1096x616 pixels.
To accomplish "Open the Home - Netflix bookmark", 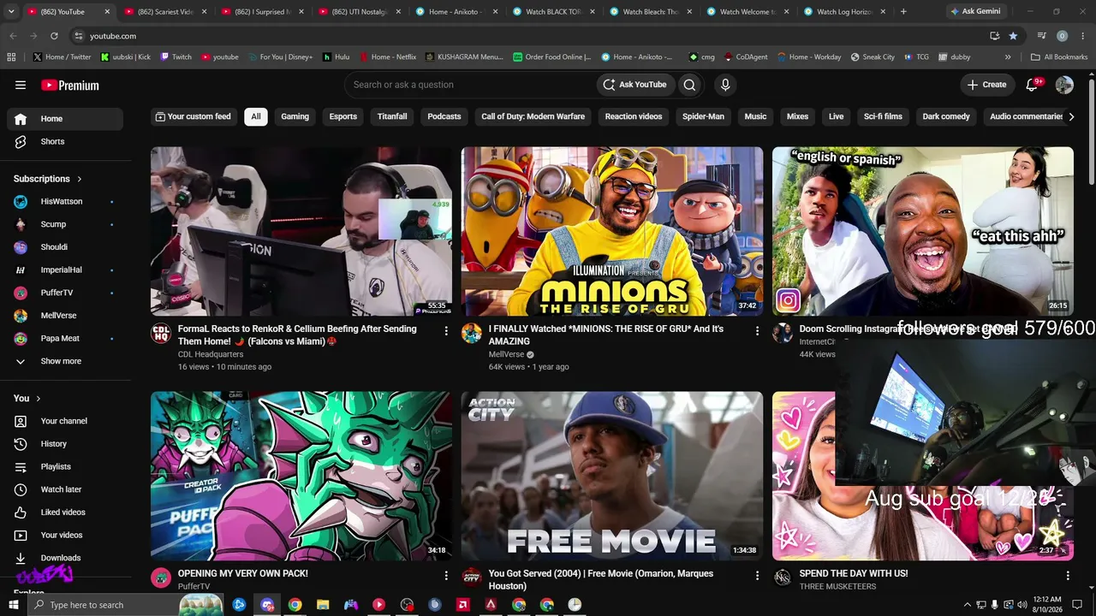I will pos(387,57).
